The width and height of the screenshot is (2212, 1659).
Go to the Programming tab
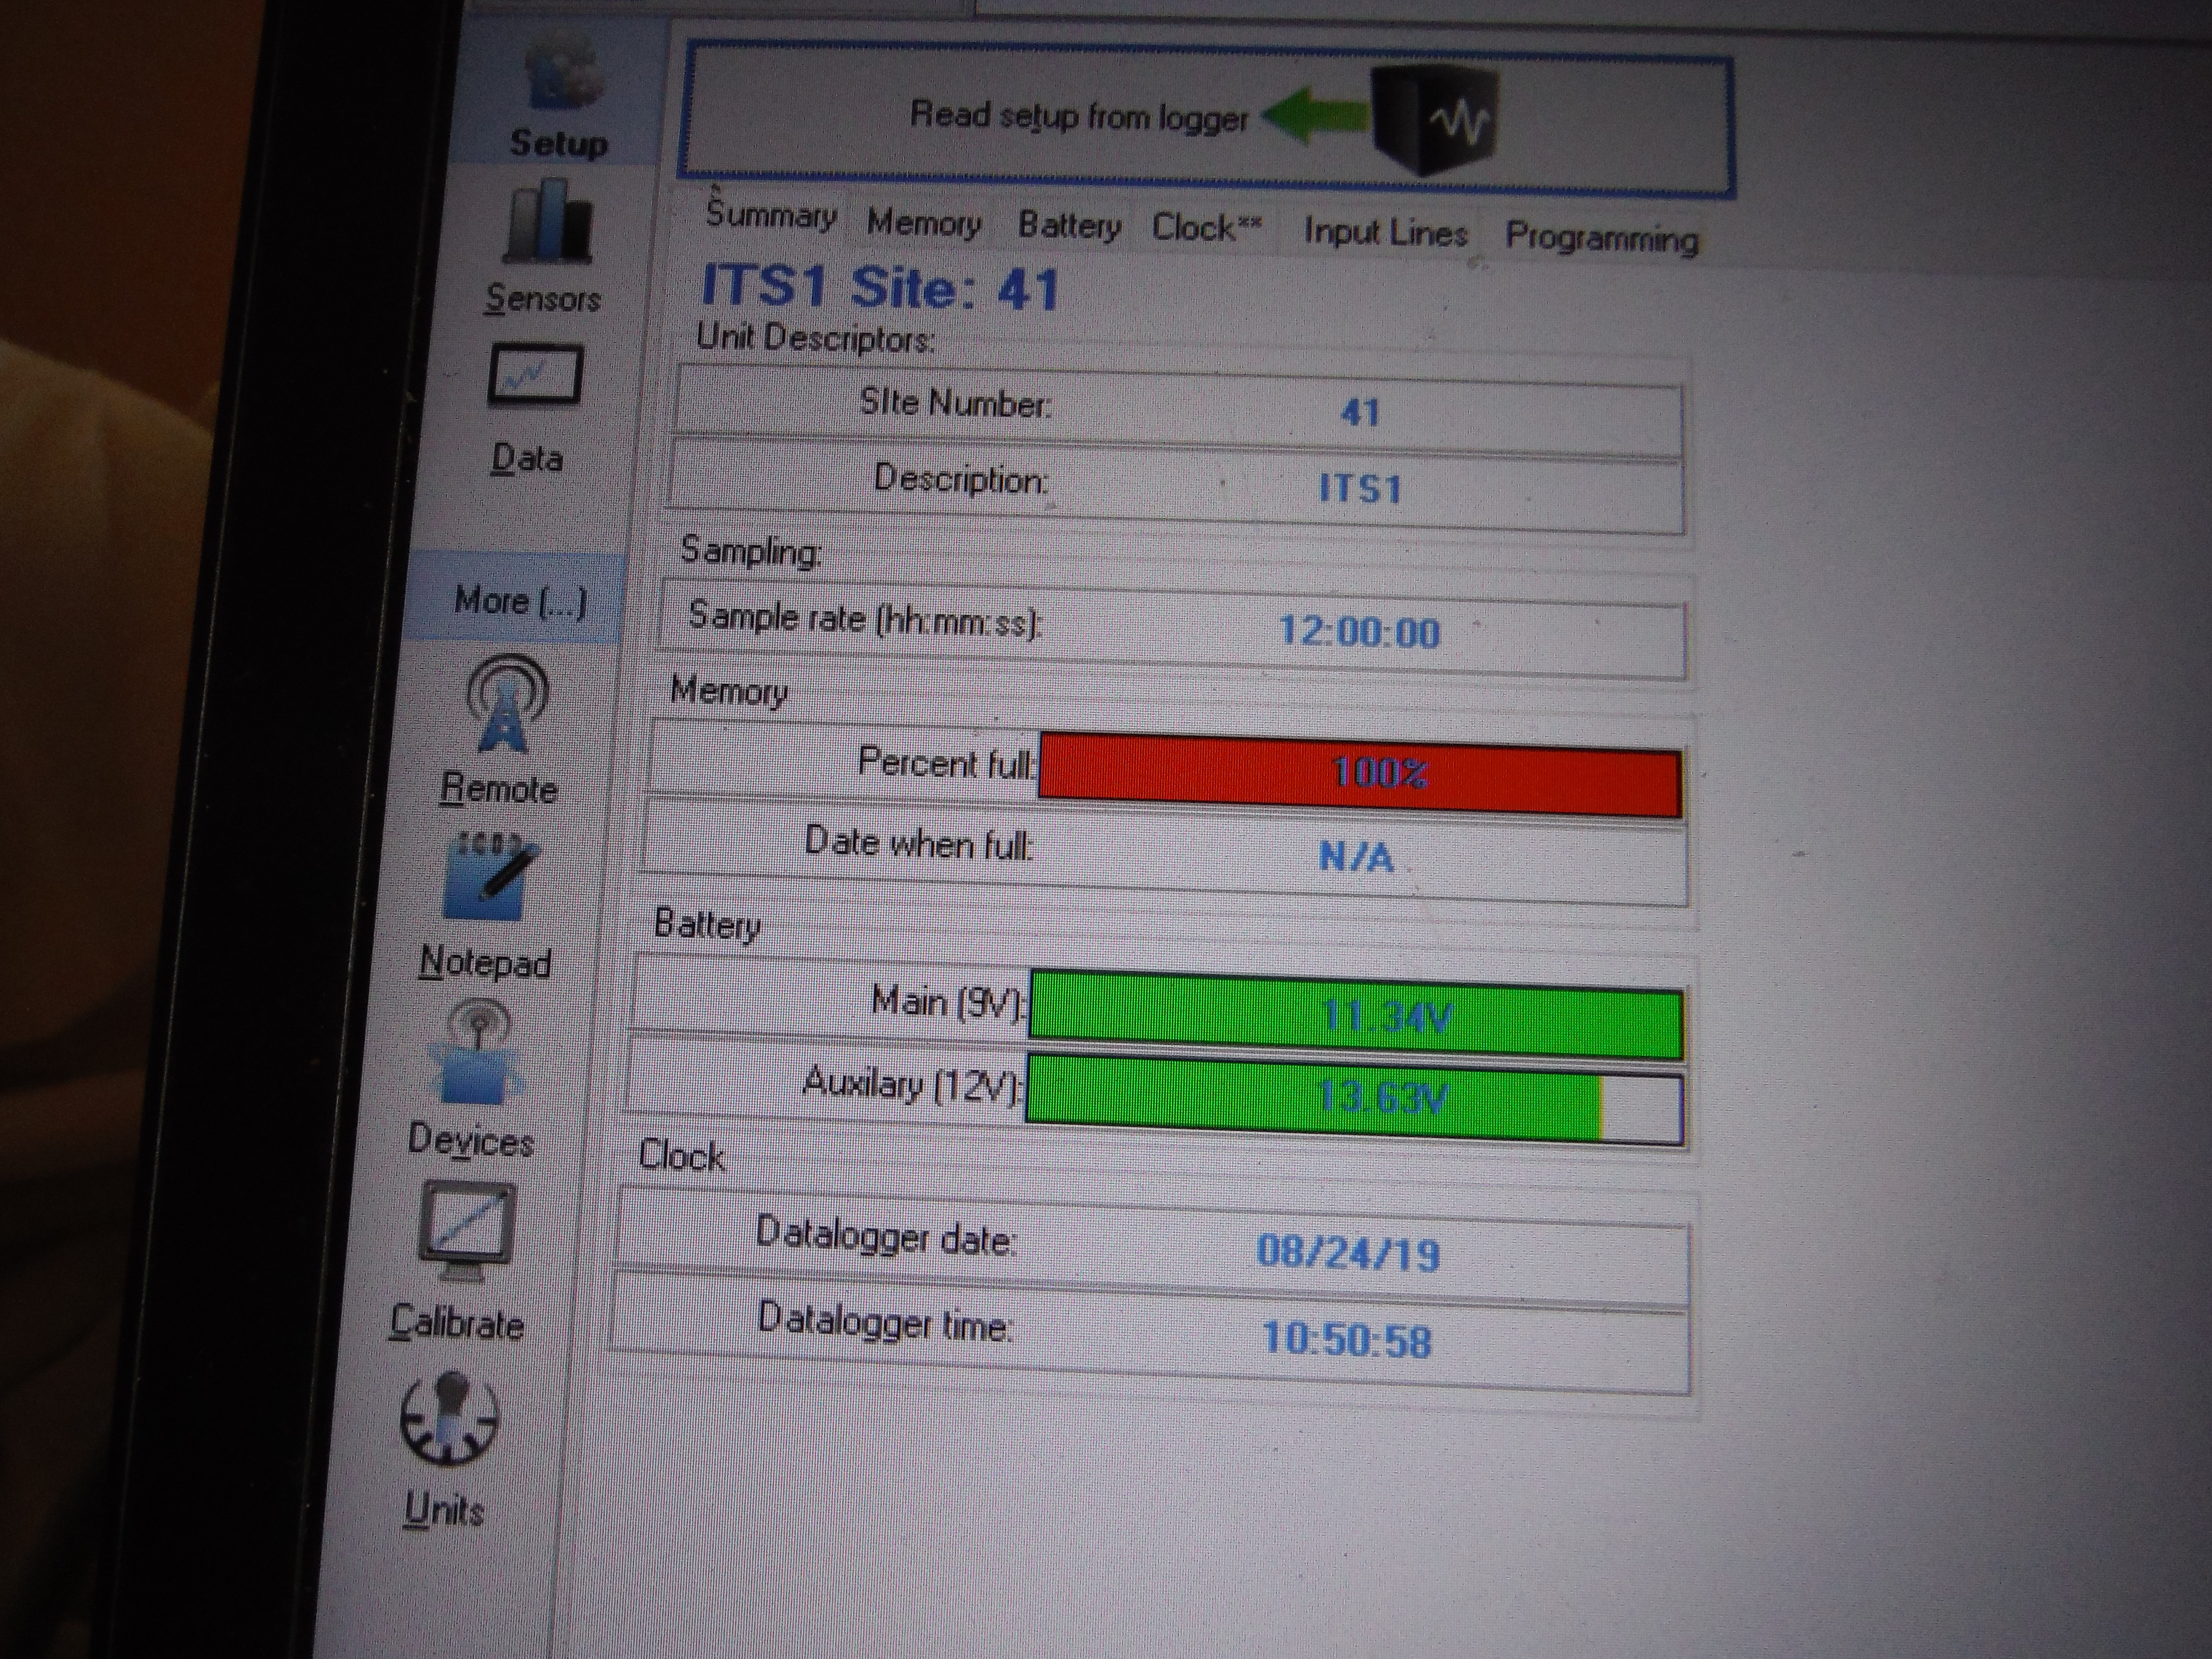1601,238
